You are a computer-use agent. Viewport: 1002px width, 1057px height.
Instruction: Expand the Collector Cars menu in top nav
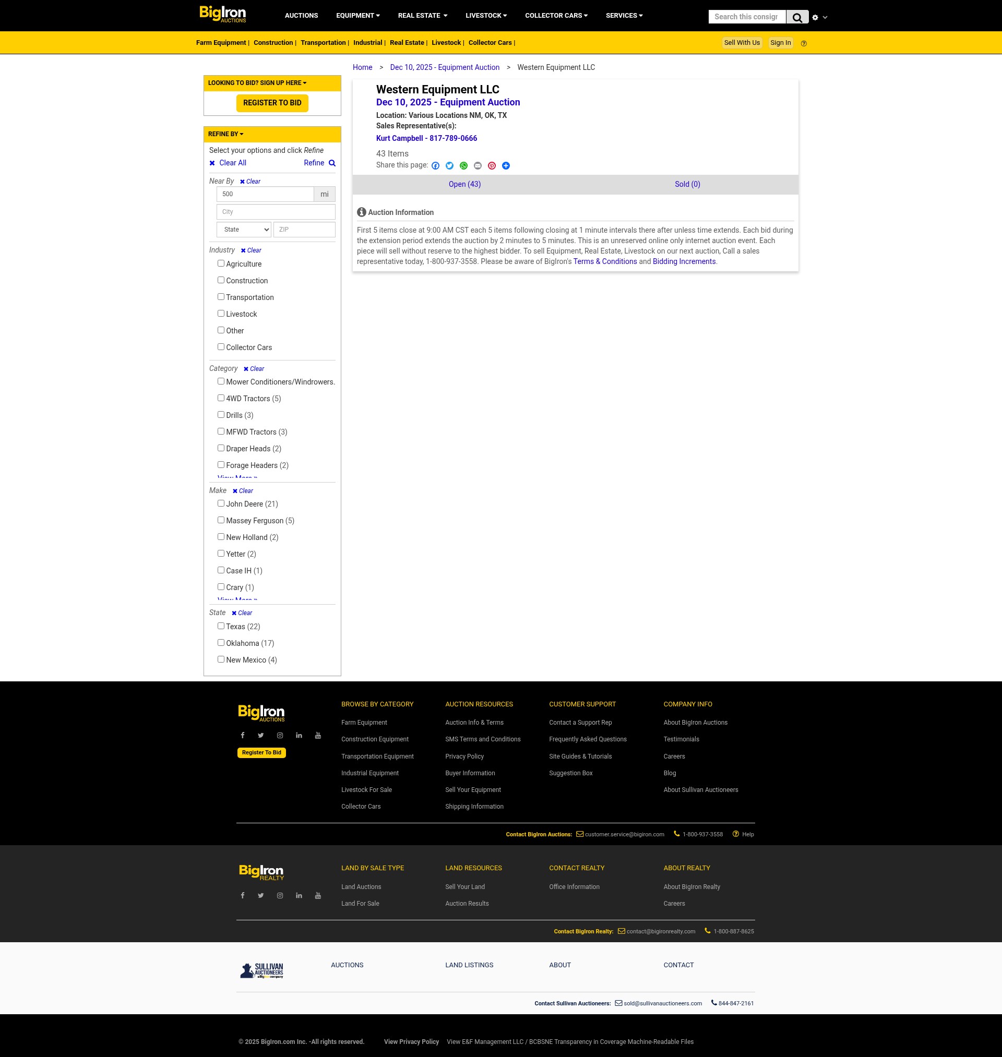556,16
